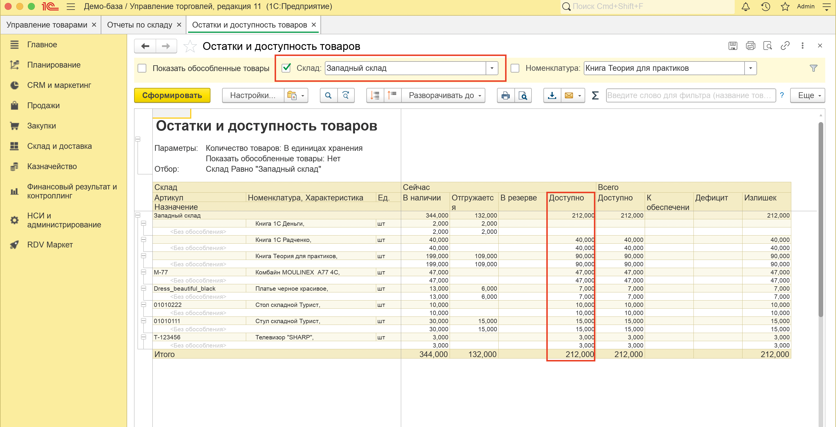Open 'Казначейство' section in sidebar
Image resolution: width=836 pixels, height=427 pixels.
52,166
